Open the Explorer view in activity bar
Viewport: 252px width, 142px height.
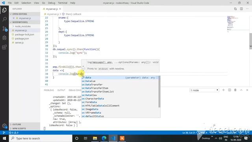[x=4, y=10]
